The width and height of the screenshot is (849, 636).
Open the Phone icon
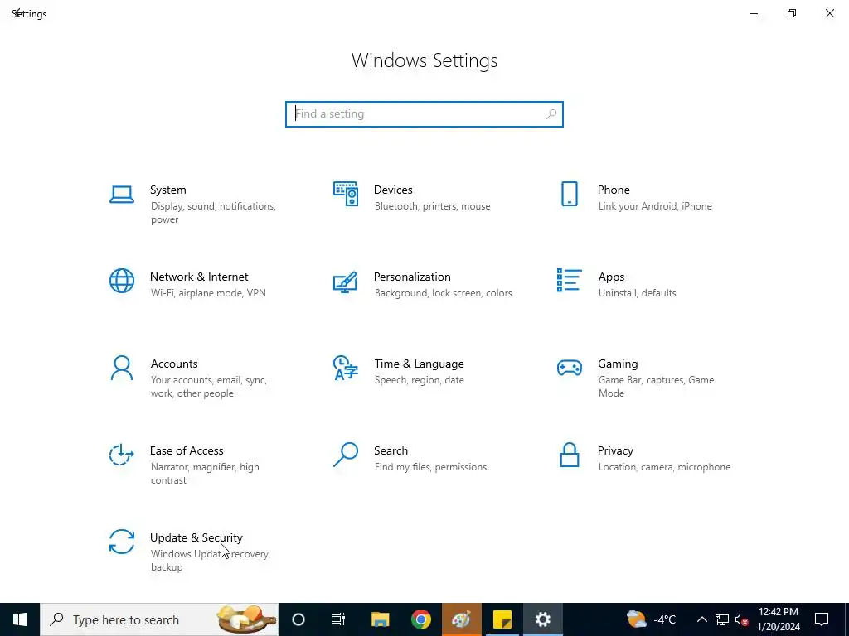tap(569, 194)
